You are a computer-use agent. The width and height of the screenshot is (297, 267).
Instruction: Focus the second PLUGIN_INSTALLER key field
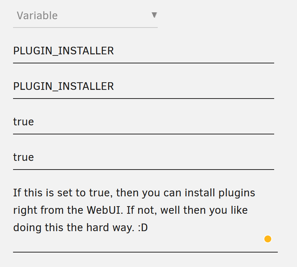(144, 87)
